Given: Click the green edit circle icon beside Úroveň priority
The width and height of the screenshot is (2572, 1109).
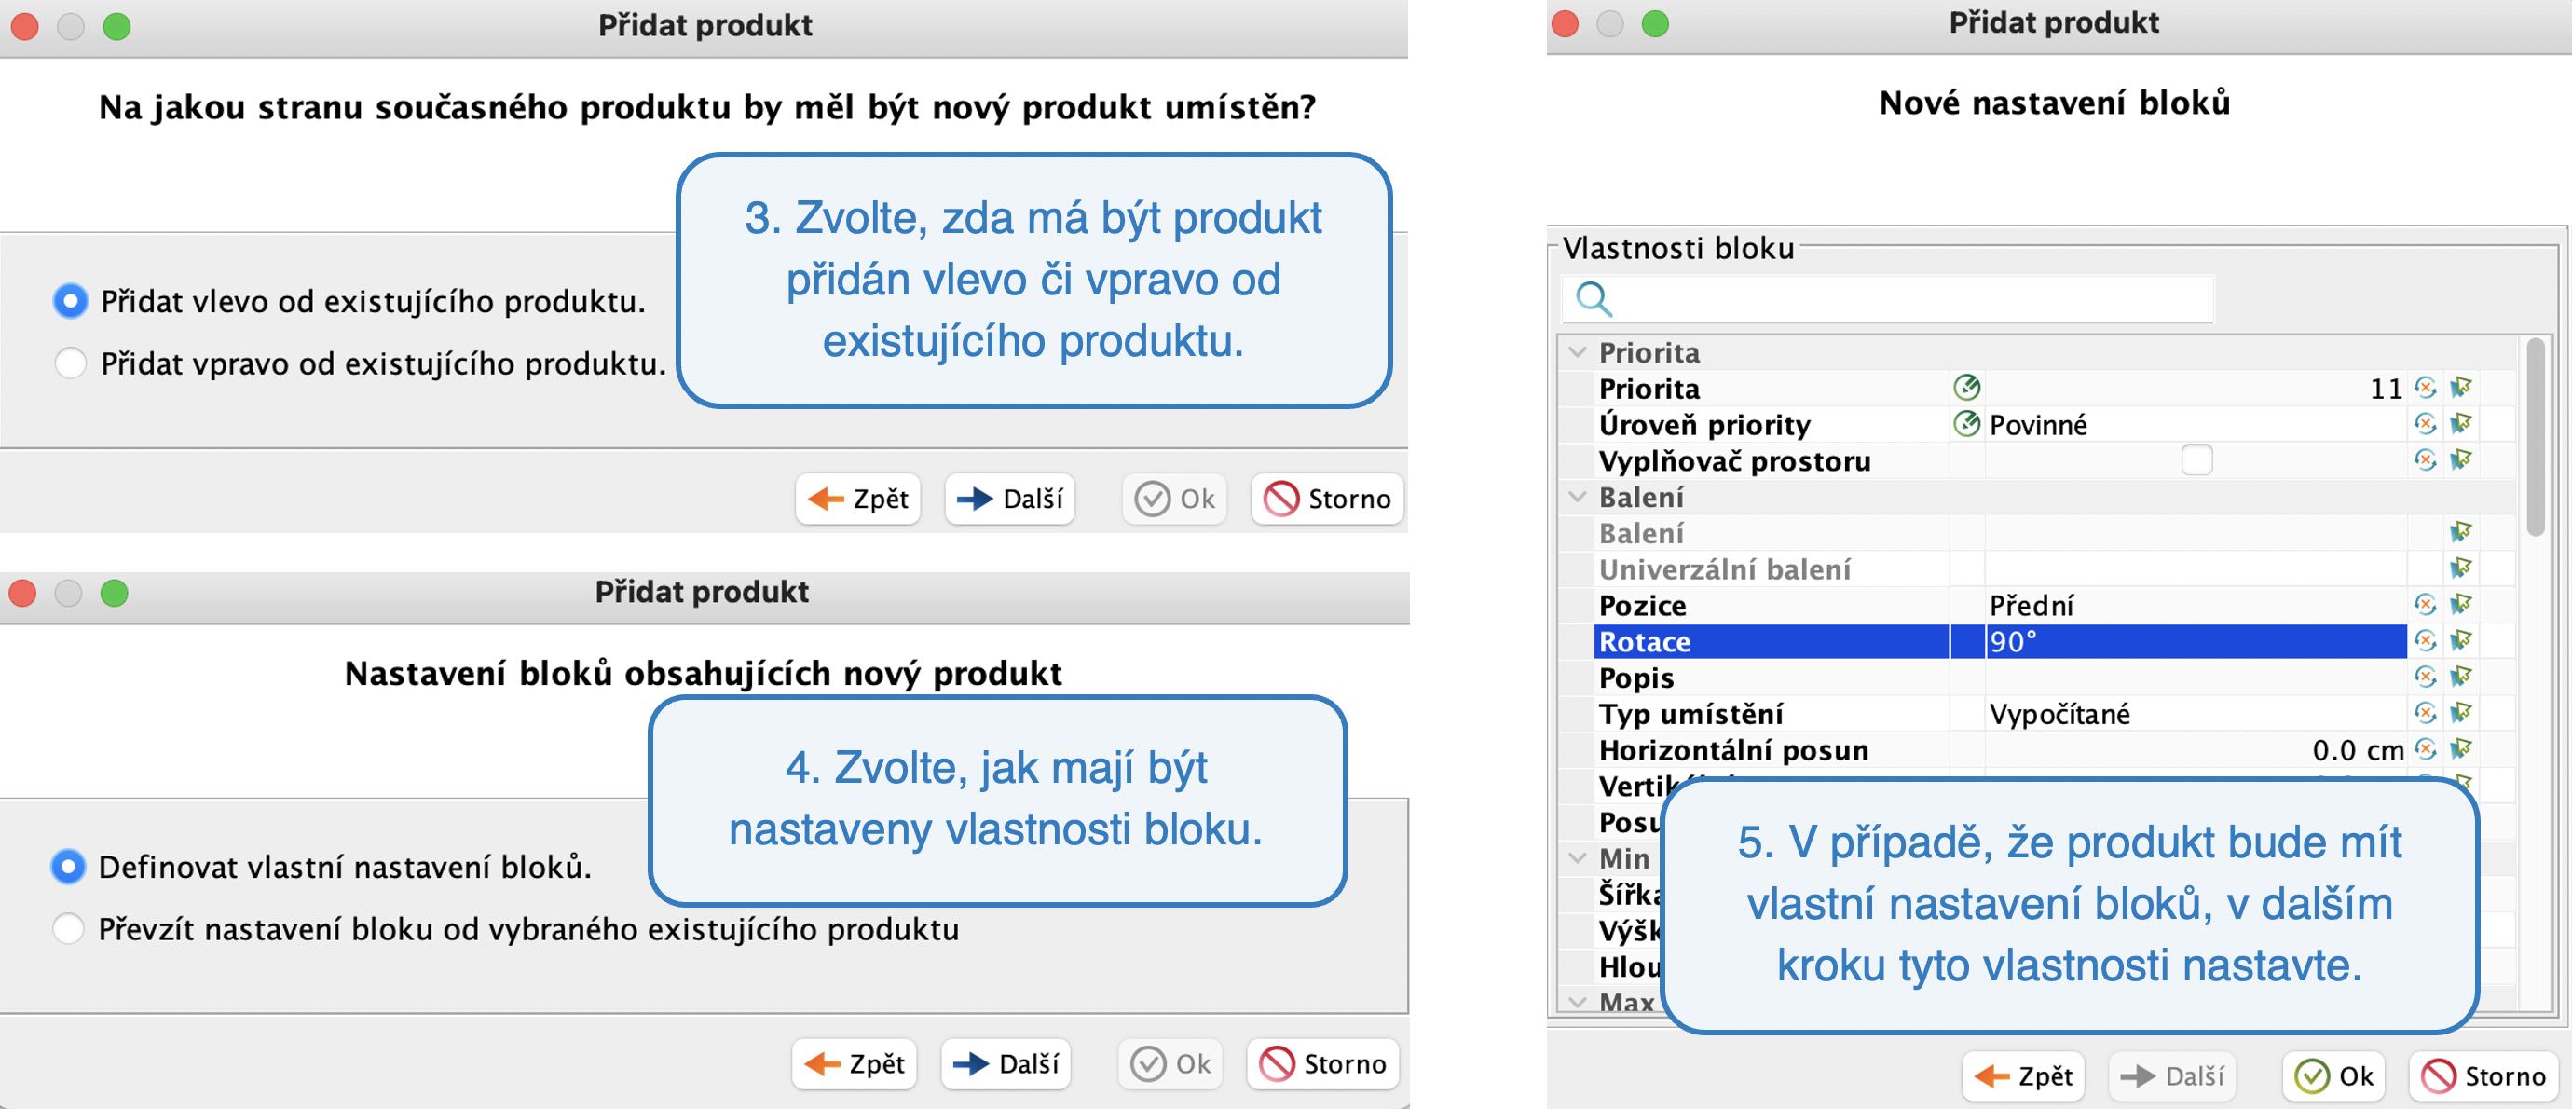Looking at the screenshot, I should click(1966, 424).
